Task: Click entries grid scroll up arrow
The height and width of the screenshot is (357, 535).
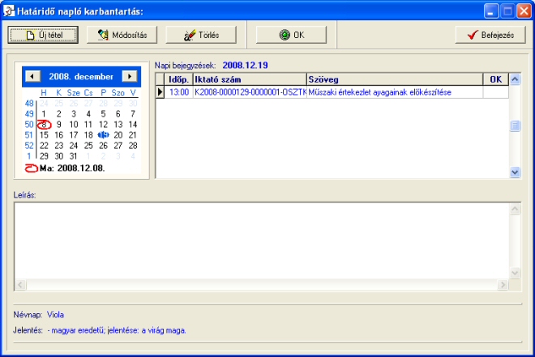Action: [x=515, y=79]
